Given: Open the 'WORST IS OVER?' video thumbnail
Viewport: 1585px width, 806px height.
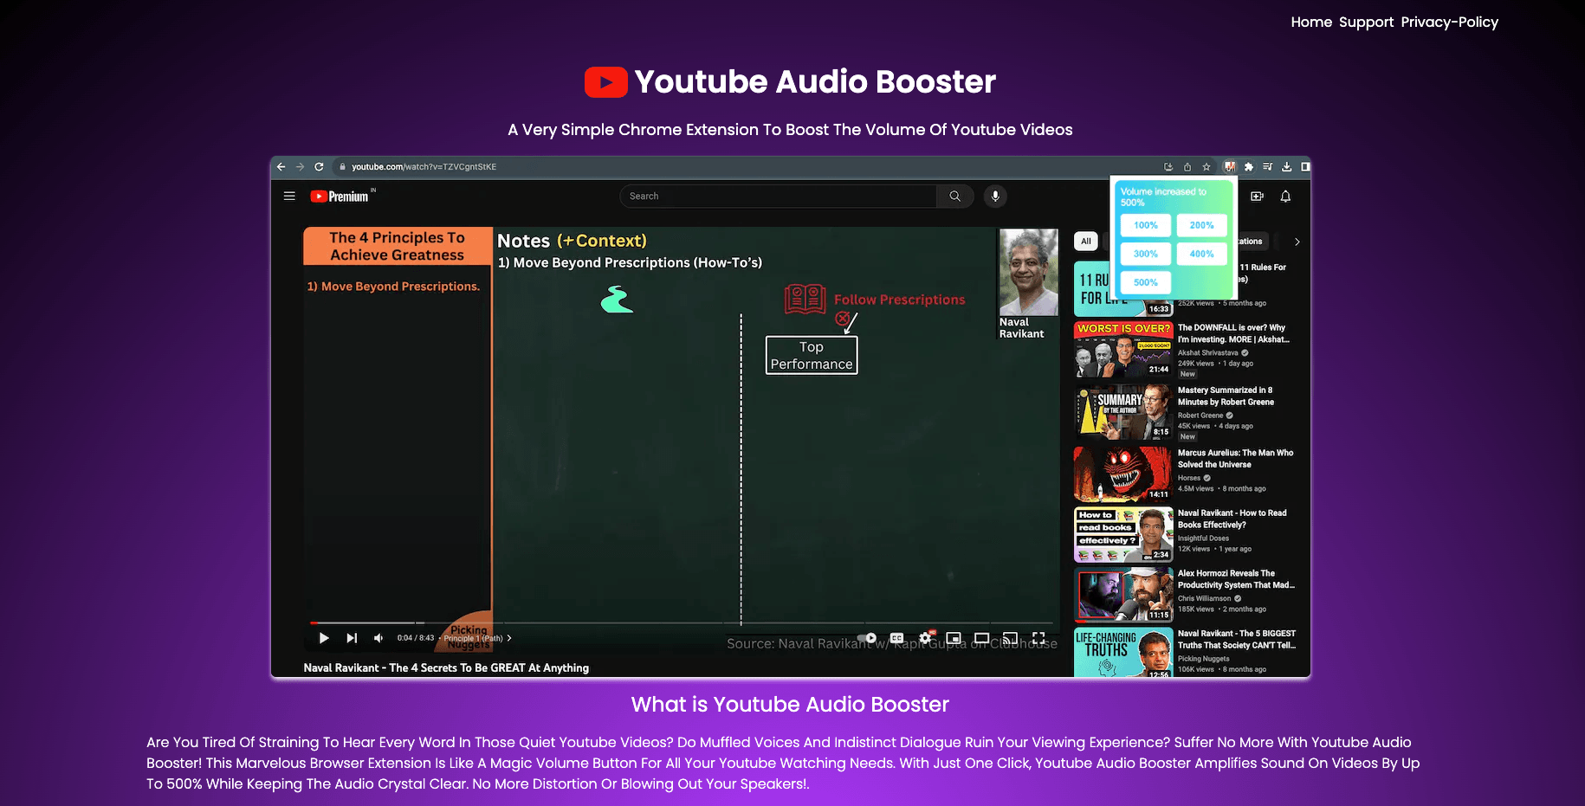Looking at the screenshot, I should pos(1123,350).
